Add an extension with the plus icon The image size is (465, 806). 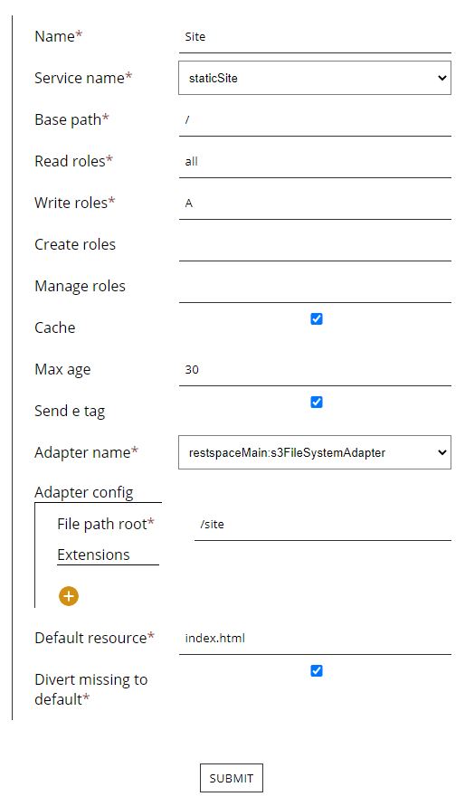click(x=69, y=596)
